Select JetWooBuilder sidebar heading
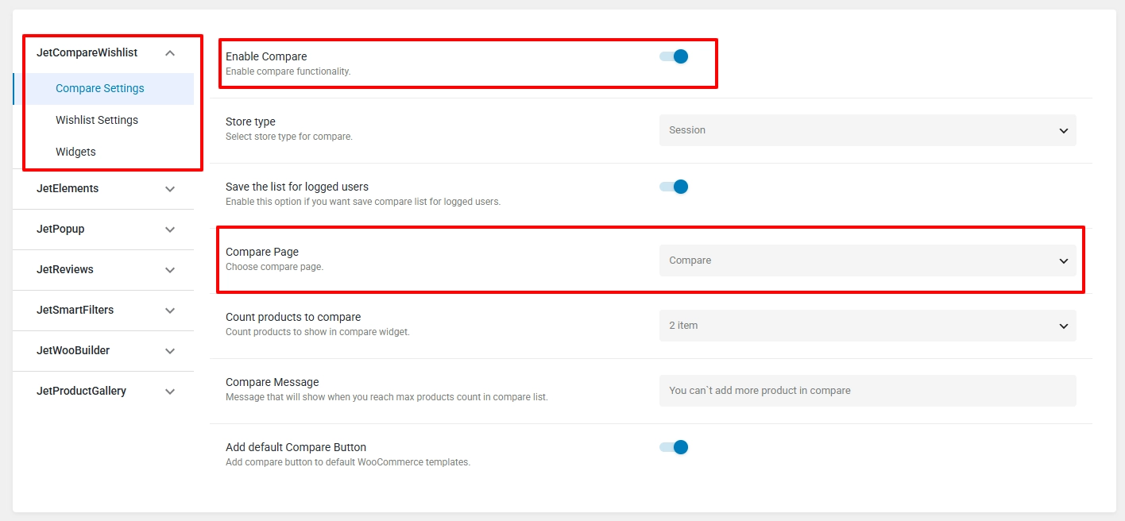This screenshot has height=521, width=1125. tap(73, 350)
